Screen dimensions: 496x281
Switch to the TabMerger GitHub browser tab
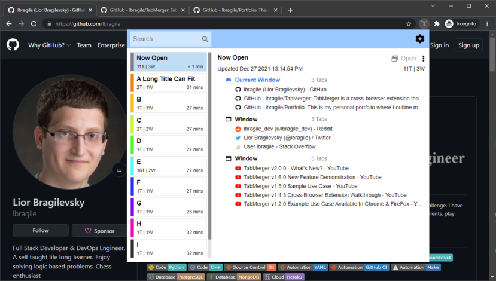click(143, 10)
